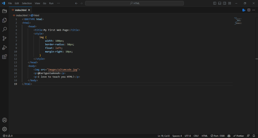The width and height of the screenshot is (258, 138).
Task: Close the index.html tab
Action: tap(29, 10)
